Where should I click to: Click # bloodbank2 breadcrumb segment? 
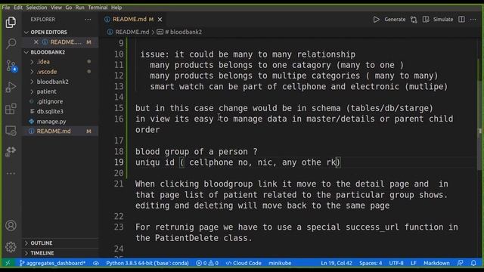tap(183, 32)
